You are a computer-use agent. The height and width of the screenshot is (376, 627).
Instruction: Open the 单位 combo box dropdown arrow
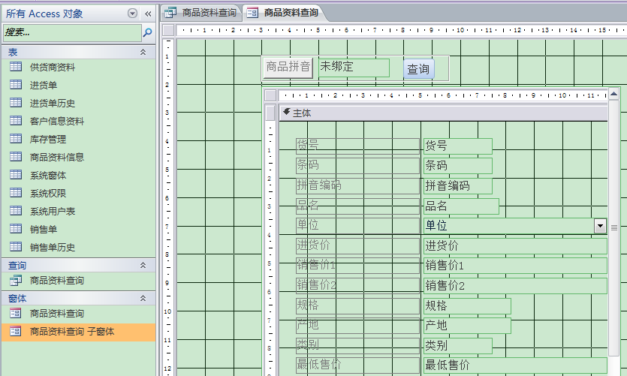click(x=600, y=226)
